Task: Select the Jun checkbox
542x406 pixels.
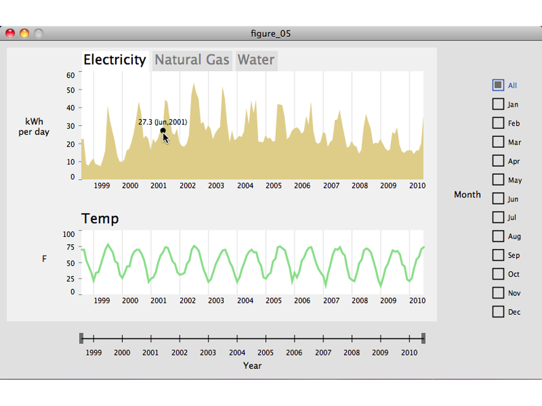Action: pyautogui.click(x=498, y=199)
